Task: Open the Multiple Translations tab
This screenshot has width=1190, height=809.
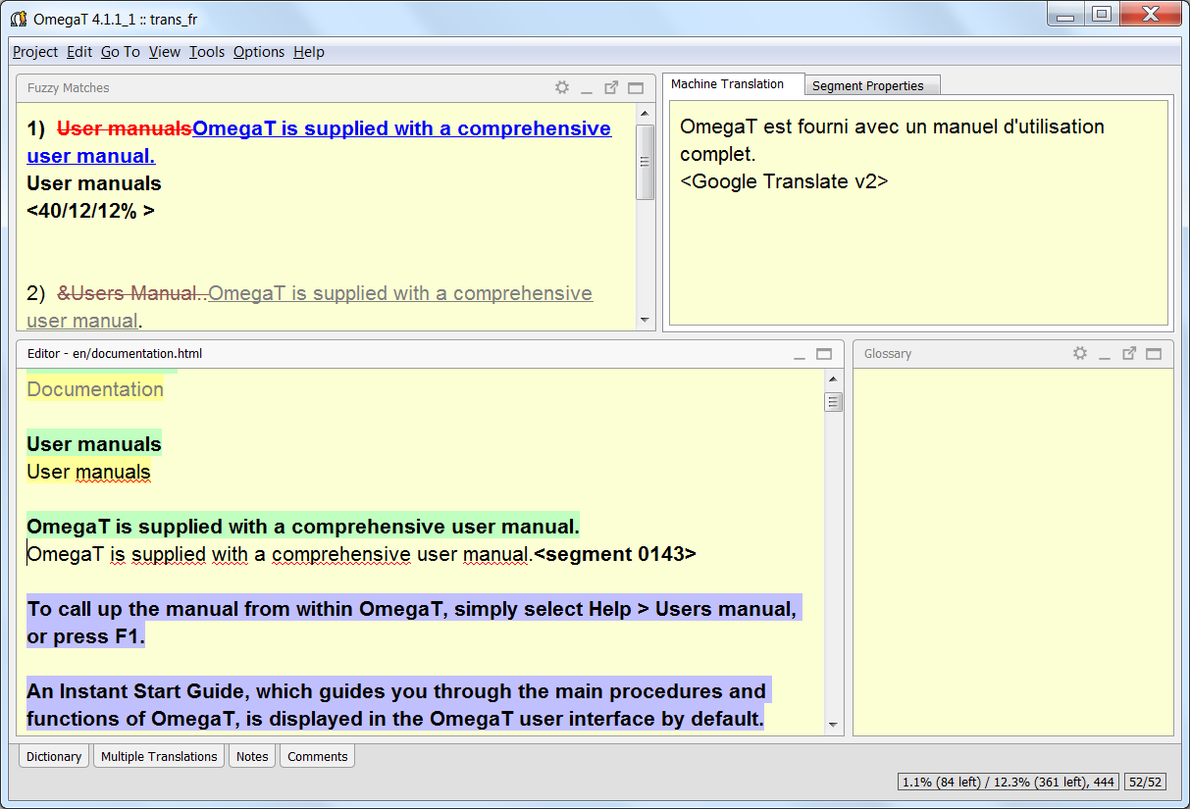Action: (x=158, y=756)
